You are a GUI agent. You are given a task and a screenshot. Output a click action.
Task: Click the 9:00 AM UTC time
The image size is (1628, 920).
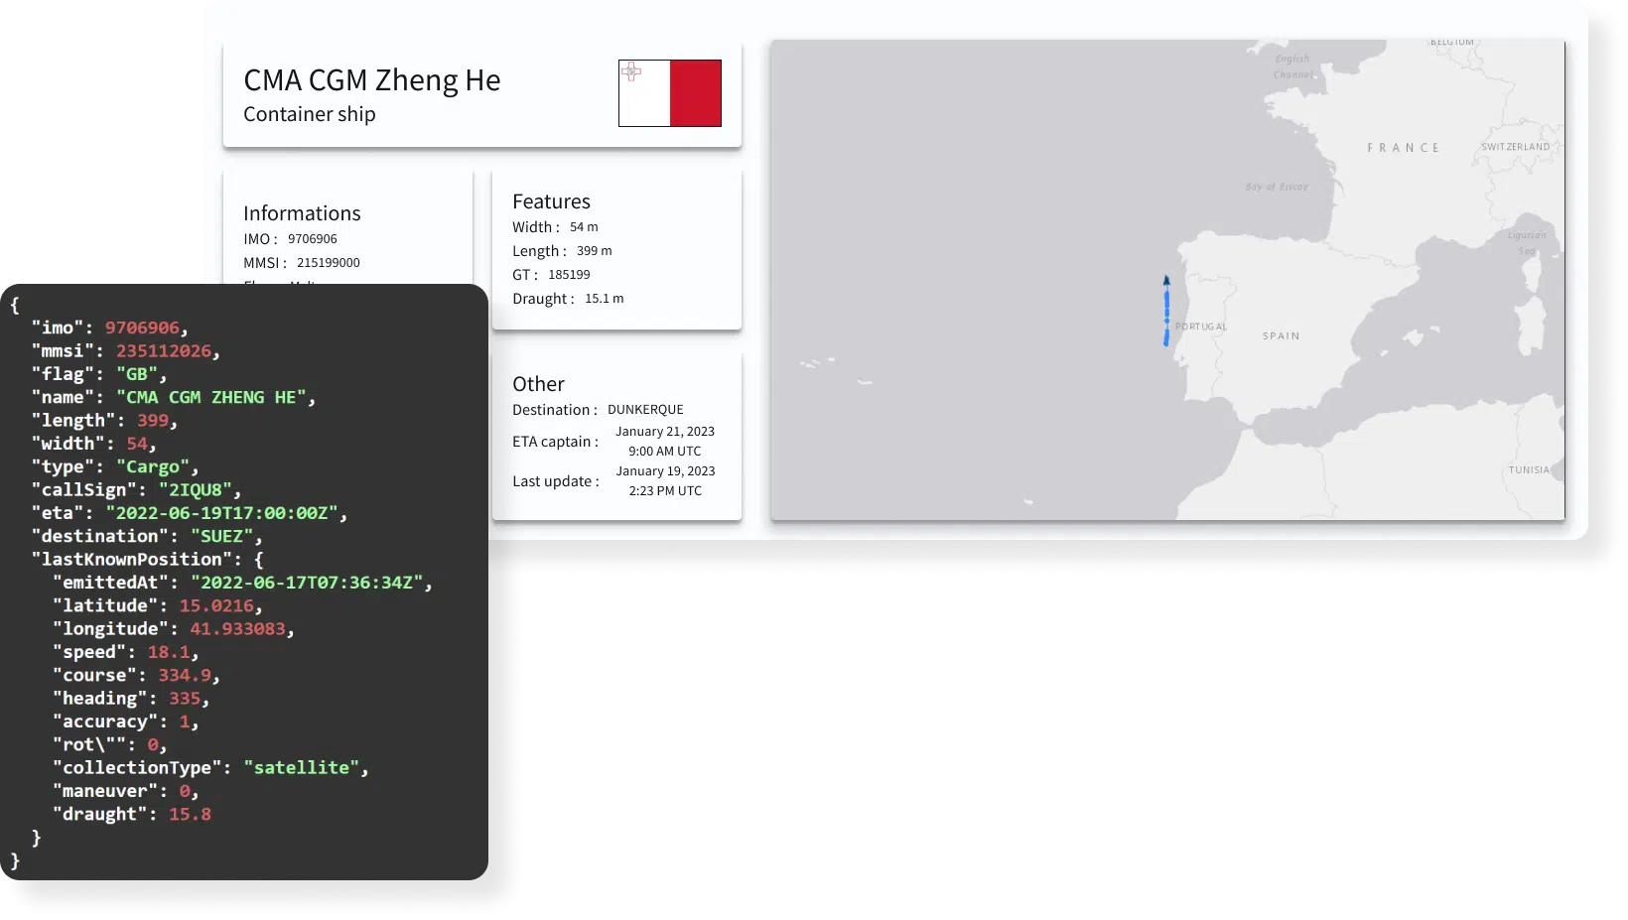tap(665, 452)
